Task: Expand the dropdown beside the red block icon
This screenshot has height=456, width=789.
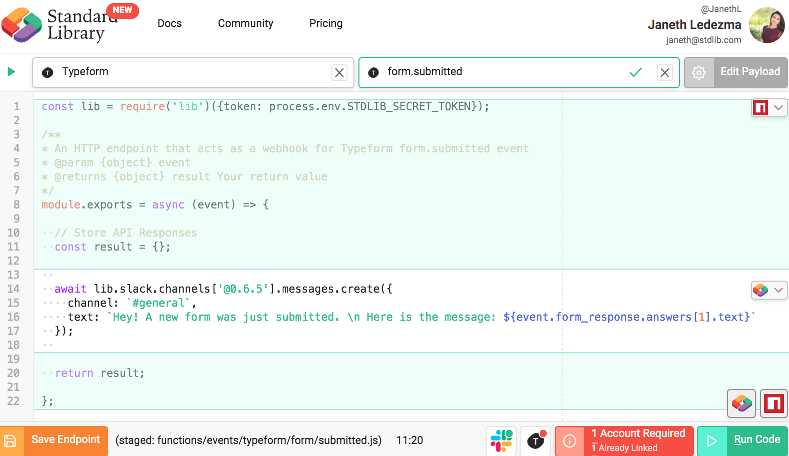Action: pos(778,108)
